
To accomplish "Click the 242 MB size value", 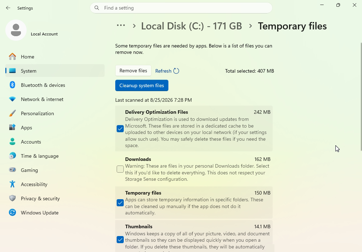I will [x=262, y=112].
